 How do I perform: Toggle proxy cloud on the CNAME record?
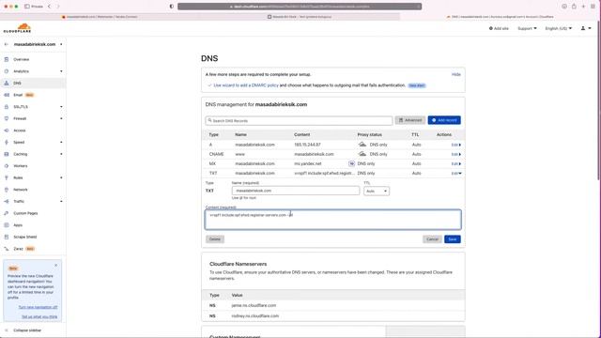(362, 154)
